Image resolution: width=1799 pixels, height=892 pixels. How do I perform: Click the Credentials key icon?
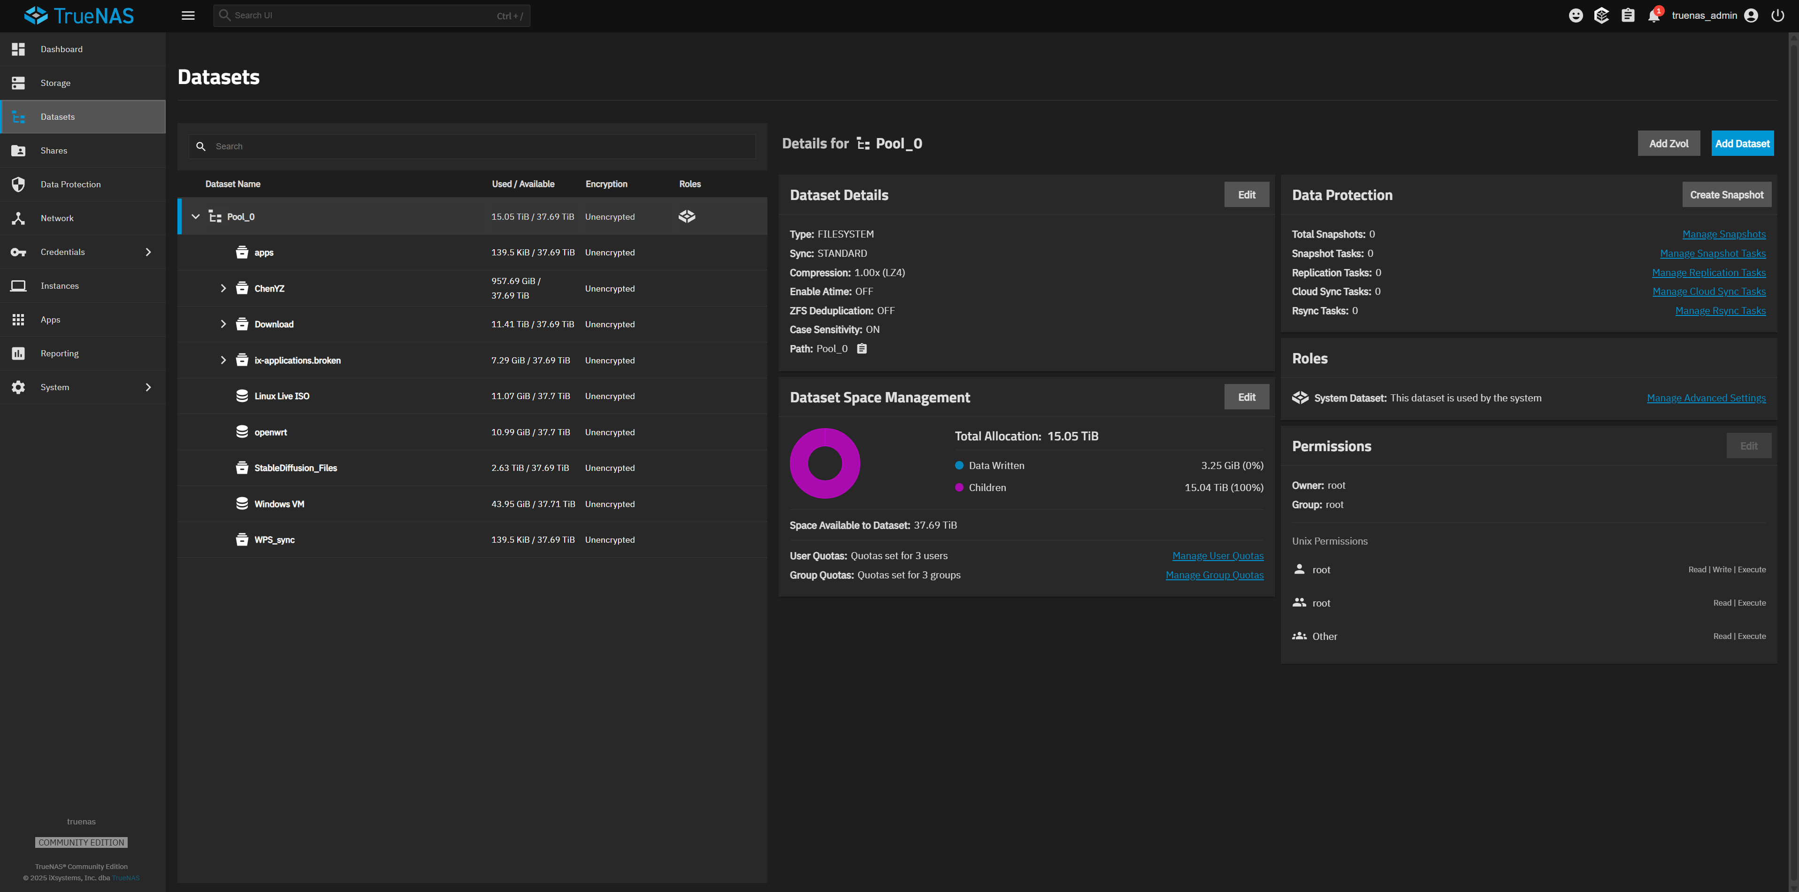tap(18, 252)
